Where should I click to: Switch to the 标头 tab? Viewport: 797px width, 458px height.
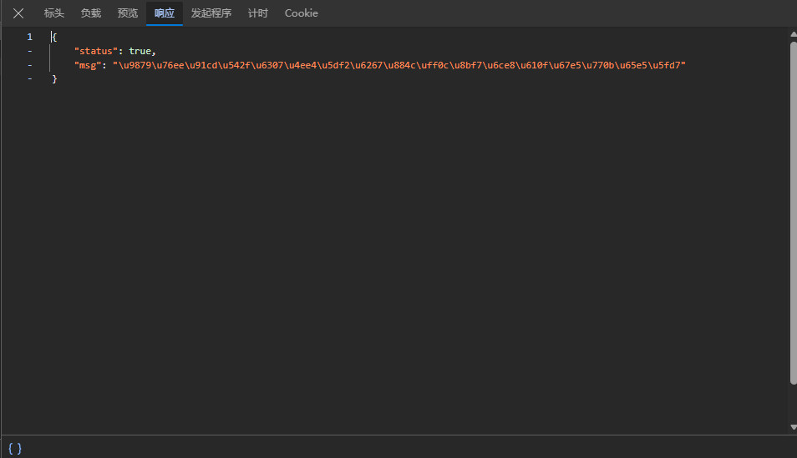point(54,13)
